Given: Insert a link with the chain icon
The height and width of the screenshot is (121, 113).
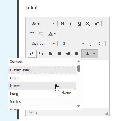Looking at the screenshot, I should [32, 34].
